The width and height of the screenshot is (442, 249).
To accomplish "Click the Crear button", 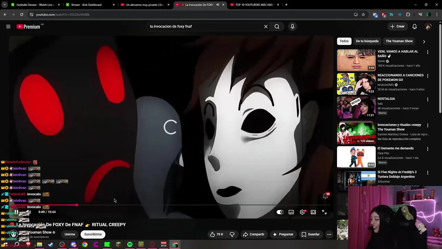I will pyautogui.click(x=397, y=26).
